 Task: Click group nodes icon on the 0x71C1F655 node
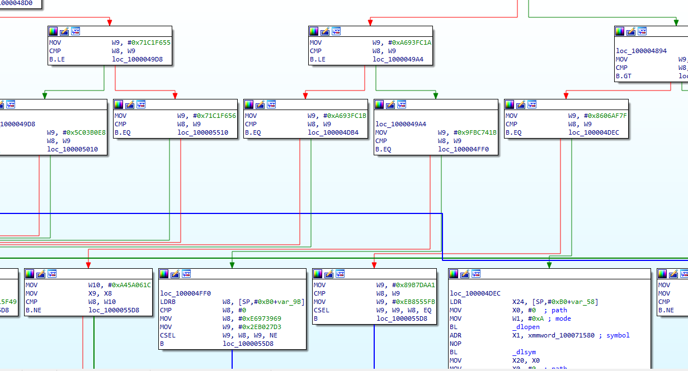76,31
